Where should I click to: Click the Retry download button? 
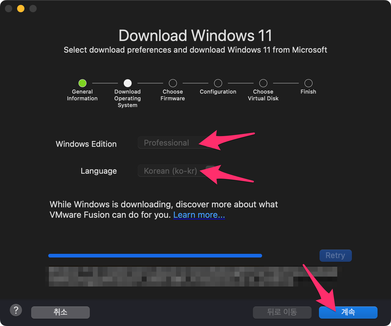(335, 255)
